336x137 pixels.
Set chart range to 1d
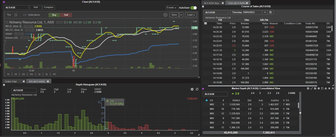pyautogui.click(x=8, y=74)
